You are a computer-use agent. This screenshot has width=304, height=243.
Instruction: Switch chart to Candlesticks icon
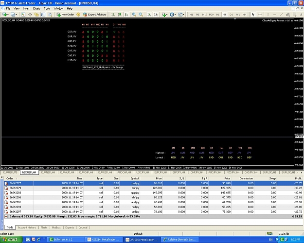click(120, 15)
